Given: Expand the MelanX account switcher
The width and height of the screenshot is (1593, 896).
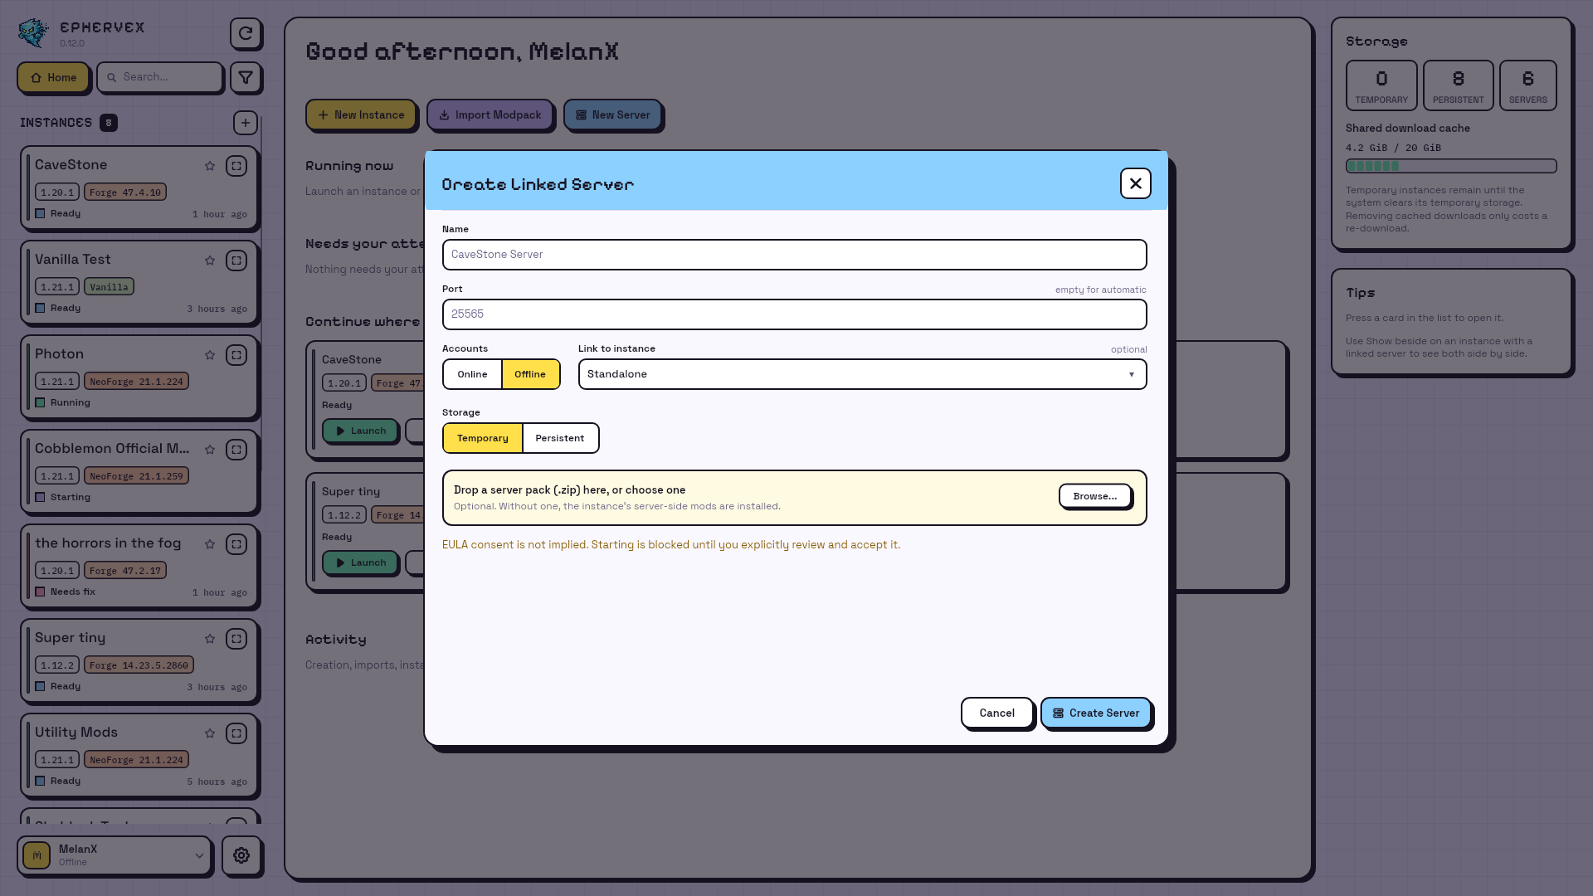Looking at the screenshot, I should point(114,855).
